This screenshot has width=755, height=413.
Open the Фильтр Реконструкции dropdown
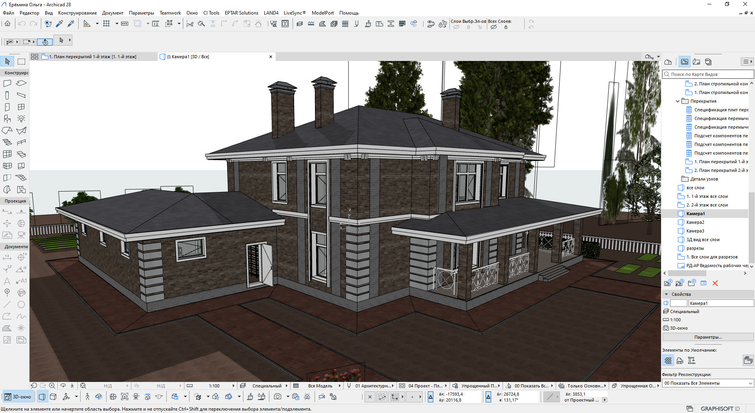708,383
